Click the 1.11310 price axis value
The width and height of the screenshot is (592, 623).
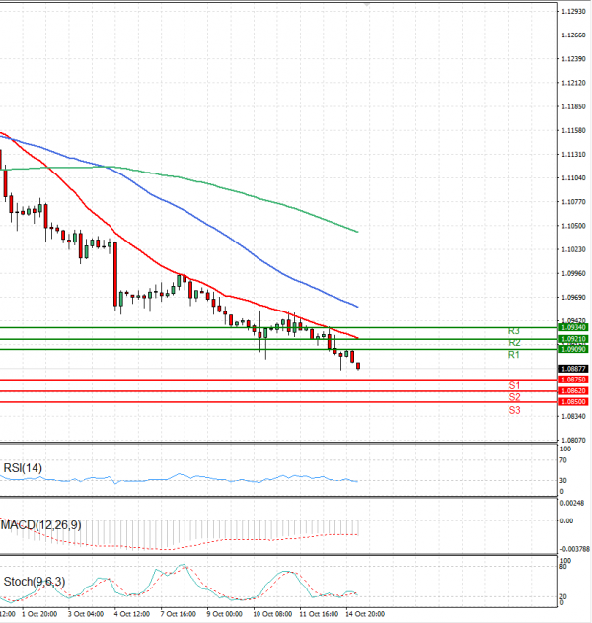[x=573, y=154]
